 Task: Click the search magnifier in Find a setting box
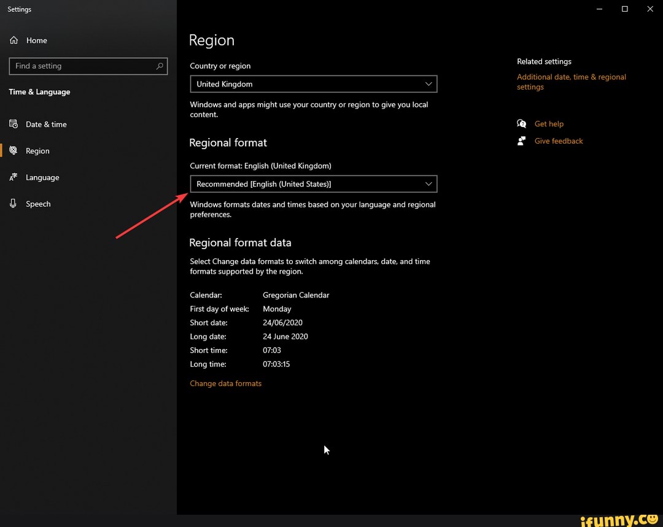pyautogui.click(x=159, y=66)
